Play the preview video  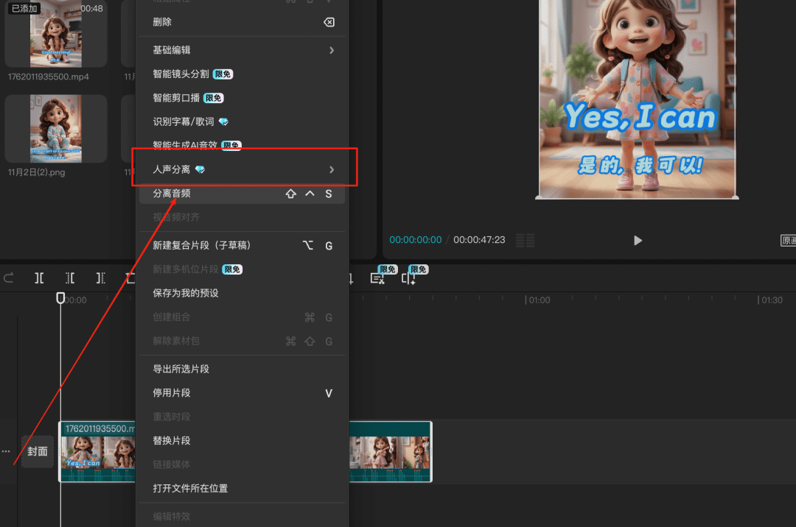coord(638,240)
